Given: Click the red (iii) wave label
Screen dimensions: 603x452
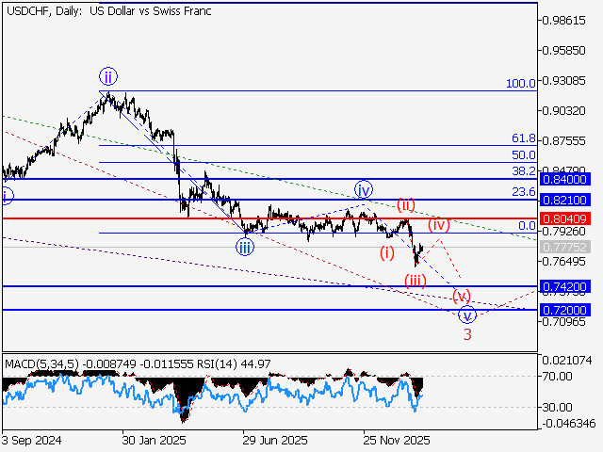Looking at the screenshot, I should tap(415, 280).
